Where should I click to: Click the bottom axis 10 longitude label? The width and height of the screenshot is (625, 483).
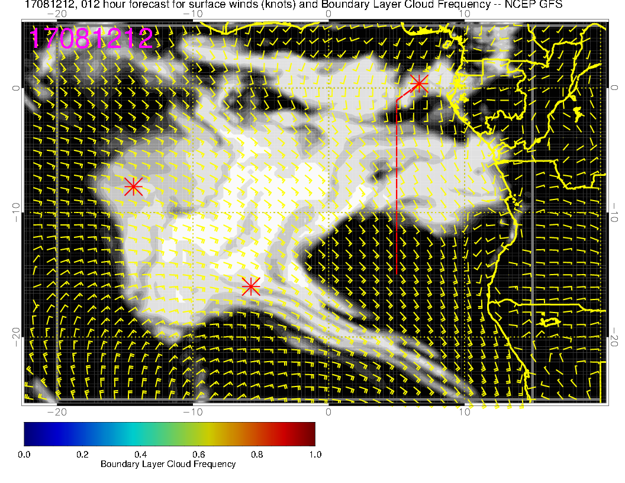point(465,412)
